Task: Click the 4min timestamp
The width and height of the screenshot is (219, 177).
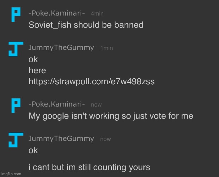Action: click(x=97, y=14)
